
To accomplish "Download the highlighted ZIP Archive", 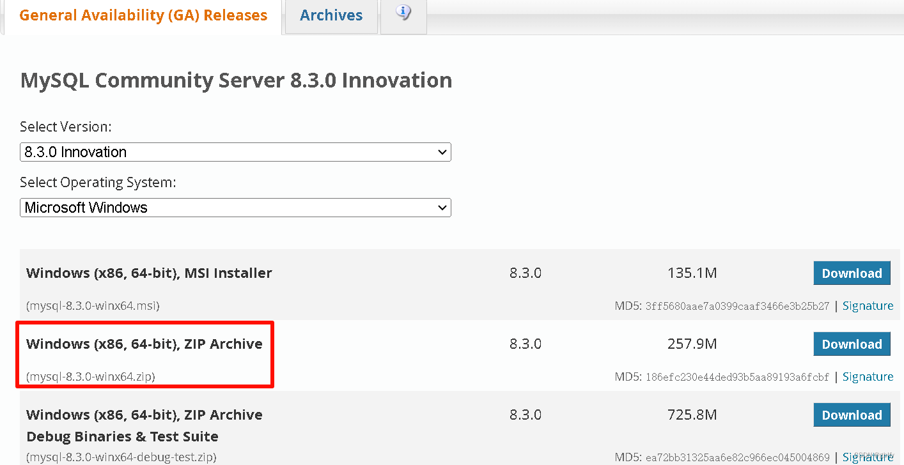I will [x=852, y=344].
